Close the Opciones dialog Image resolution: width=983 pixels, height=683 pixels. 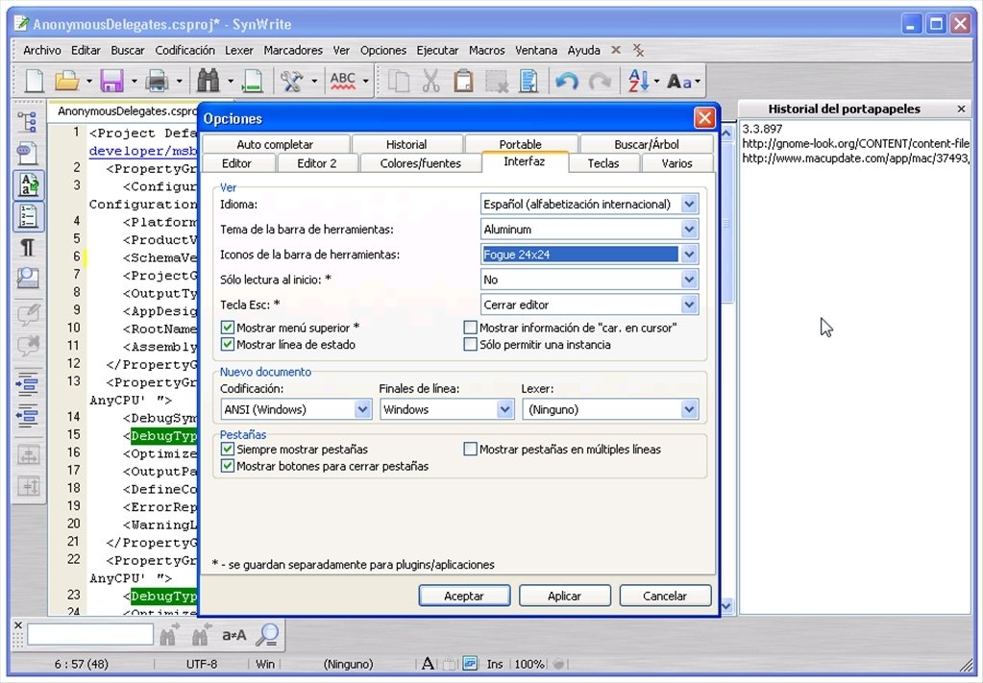pyautogui.click(x=704, y=118)
